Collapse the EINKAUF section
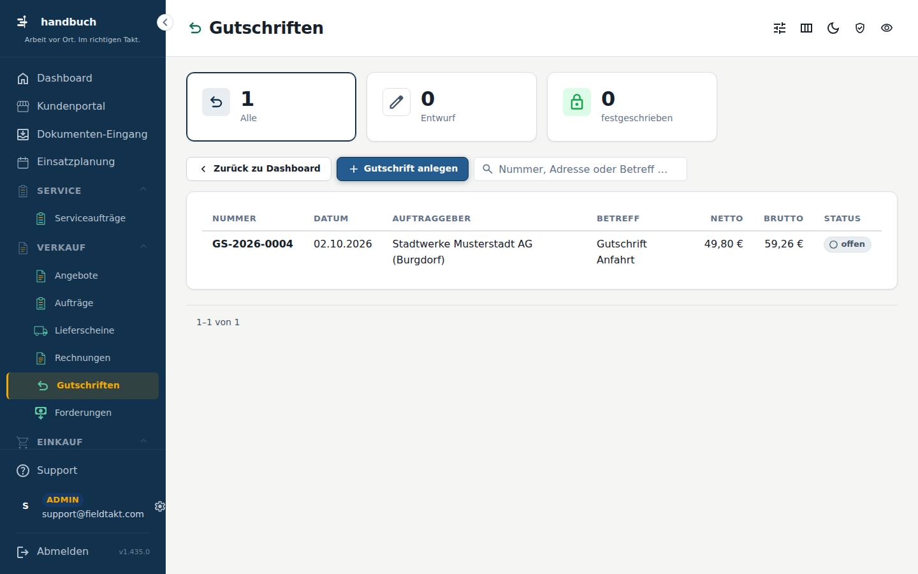Viewport: 918px width, 574px height. click(x=83, y=442)
